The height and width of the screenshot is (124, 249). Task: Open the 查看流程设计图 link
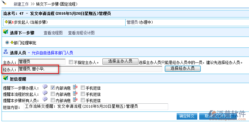81,33
